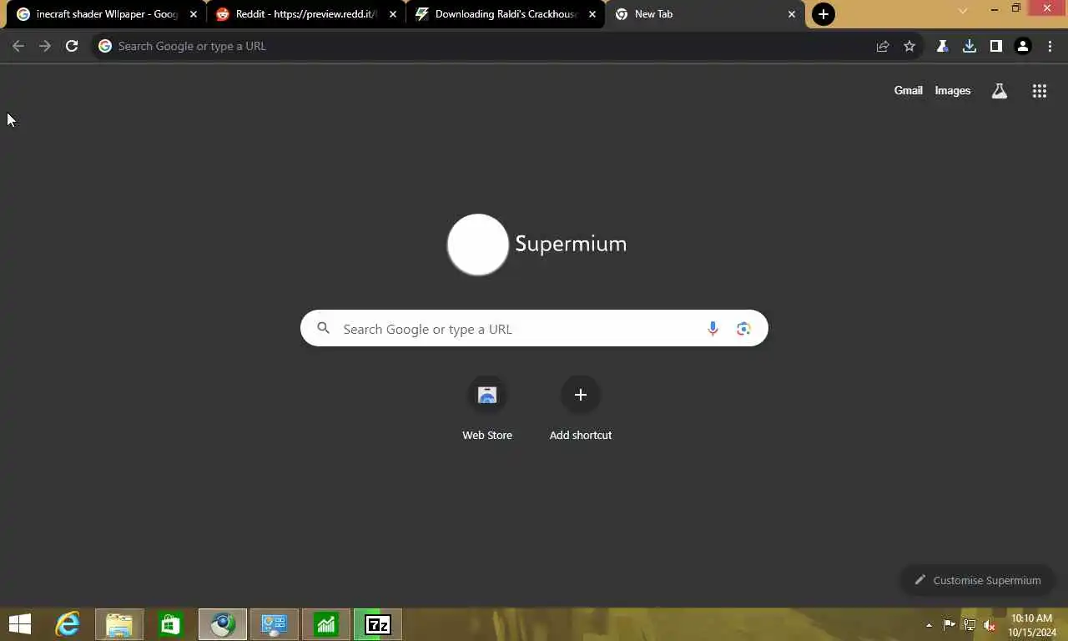Select the Supermium taskbar icon
The width and height of the screenshot is (1068, 641).
[x=223, y=623]
